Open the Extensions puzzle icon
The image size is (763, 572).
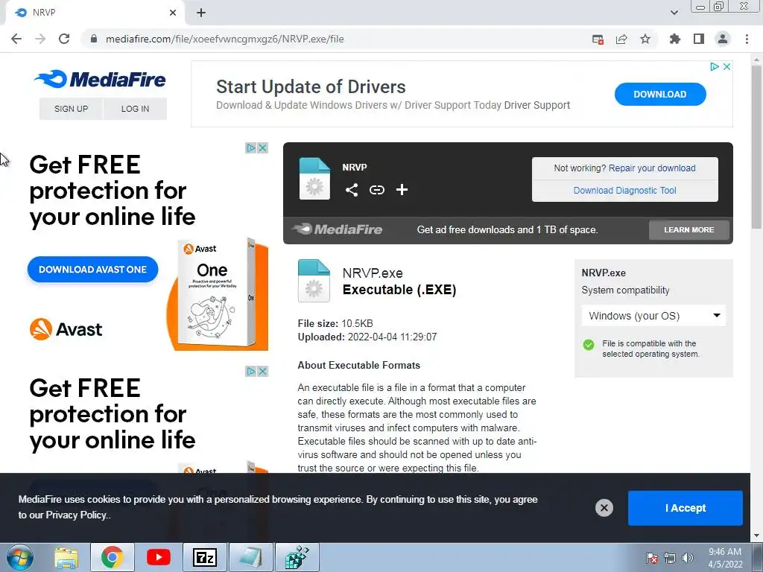(675, 39)
